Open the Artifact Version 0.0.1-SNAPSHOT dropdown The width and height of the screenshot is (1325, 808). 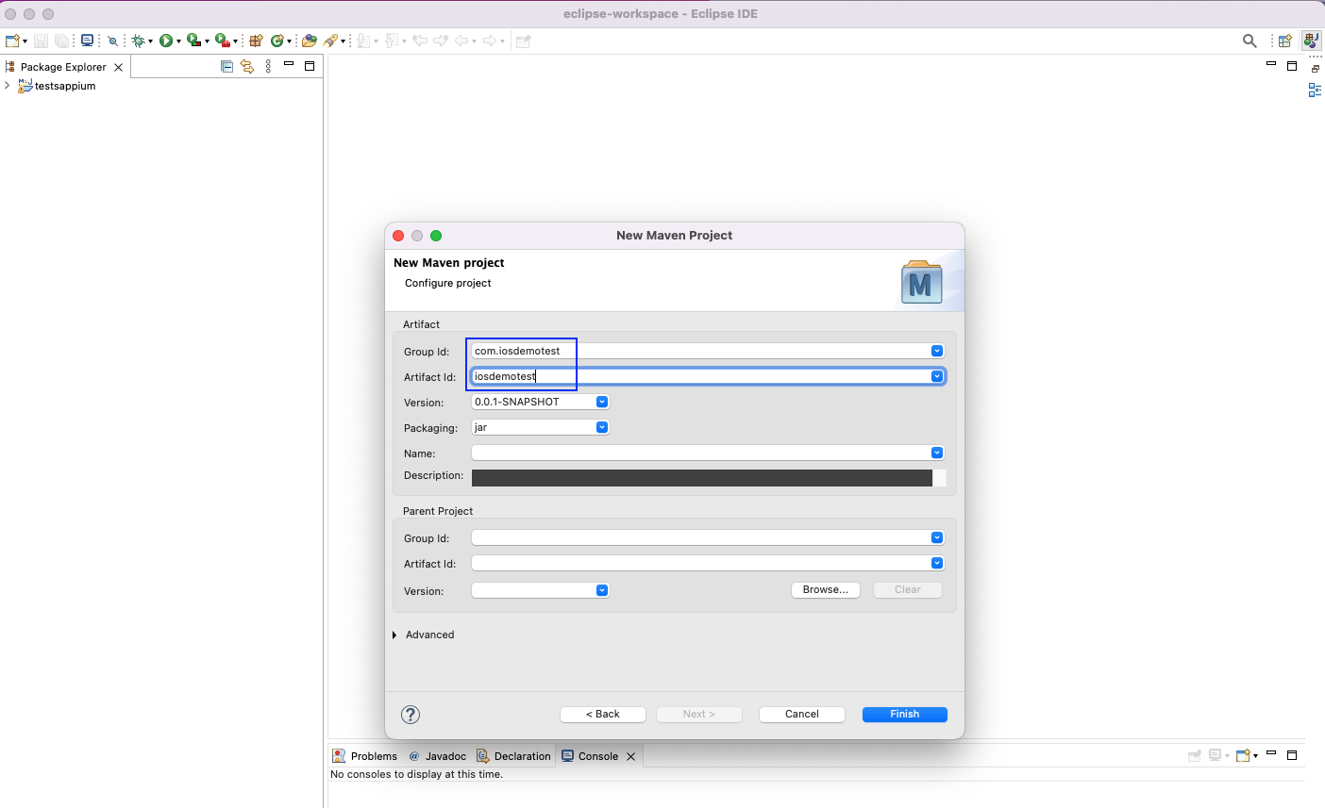(x=602, y=402)
